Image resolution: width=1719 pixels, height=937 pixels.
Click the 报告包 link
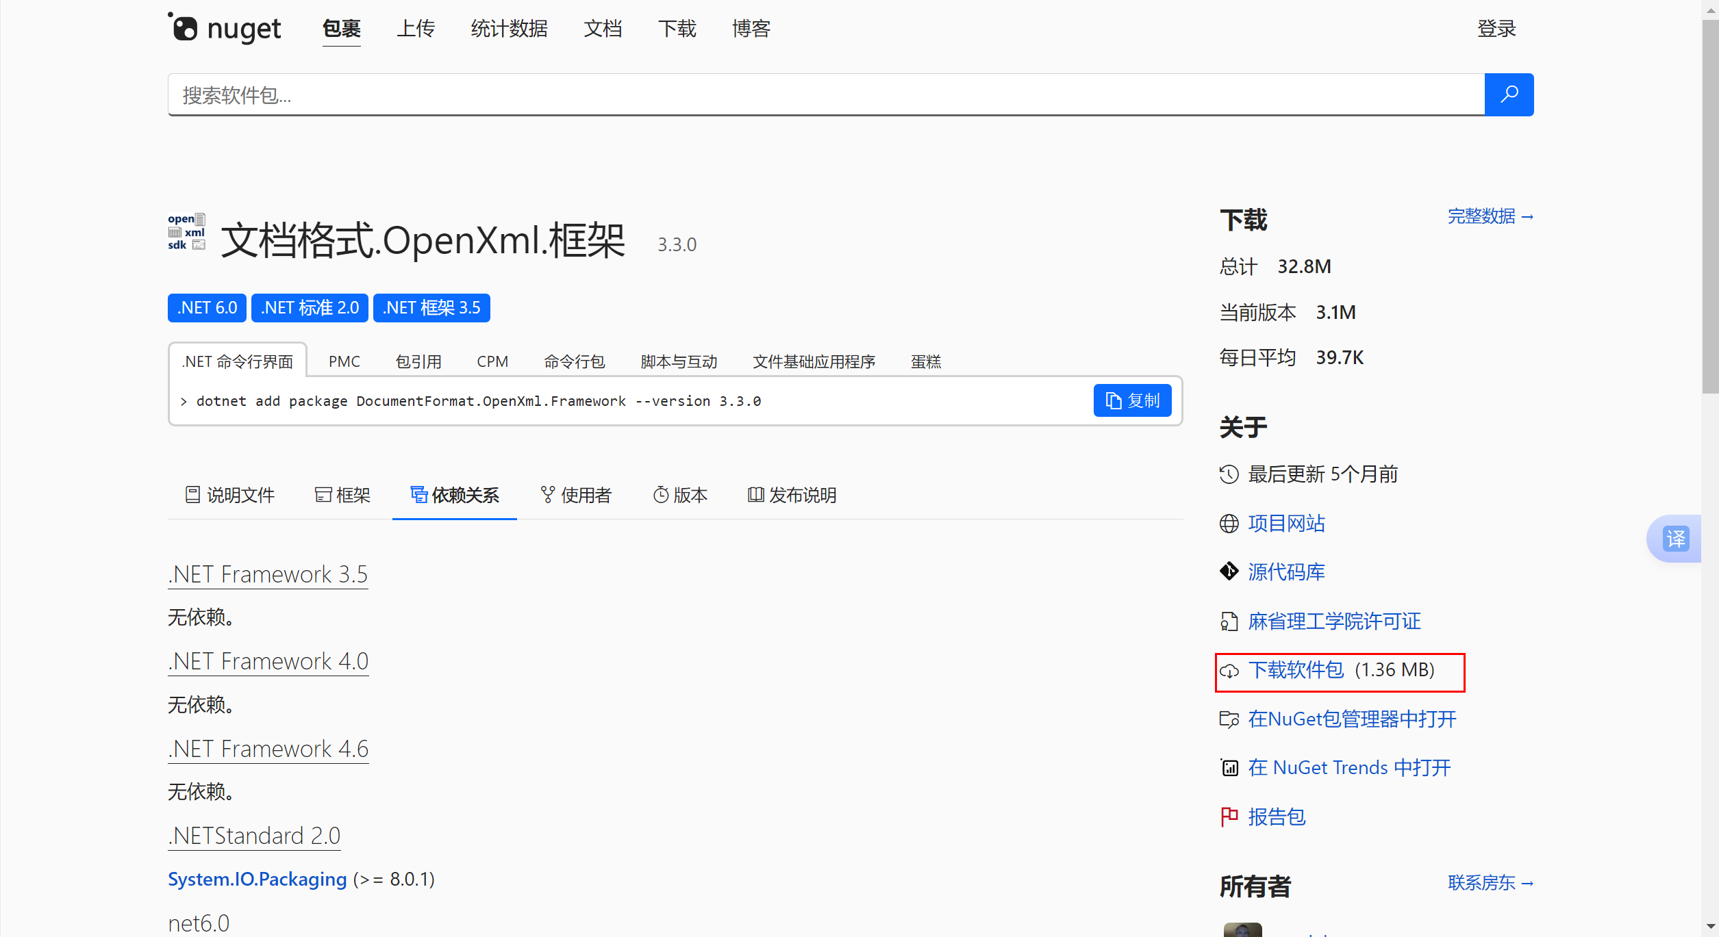[x=1277, y=817]
